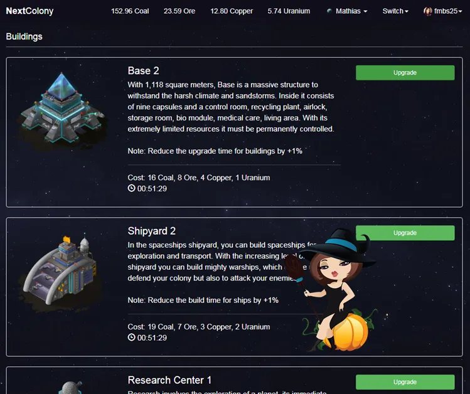
Task: Click the Shipyard hangar building image
Action: click(x=60, y=272)
